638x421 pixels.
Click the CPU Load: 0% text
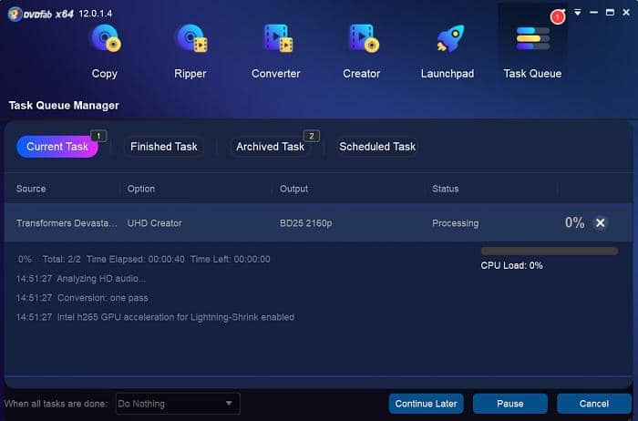[x=511, y=265]
